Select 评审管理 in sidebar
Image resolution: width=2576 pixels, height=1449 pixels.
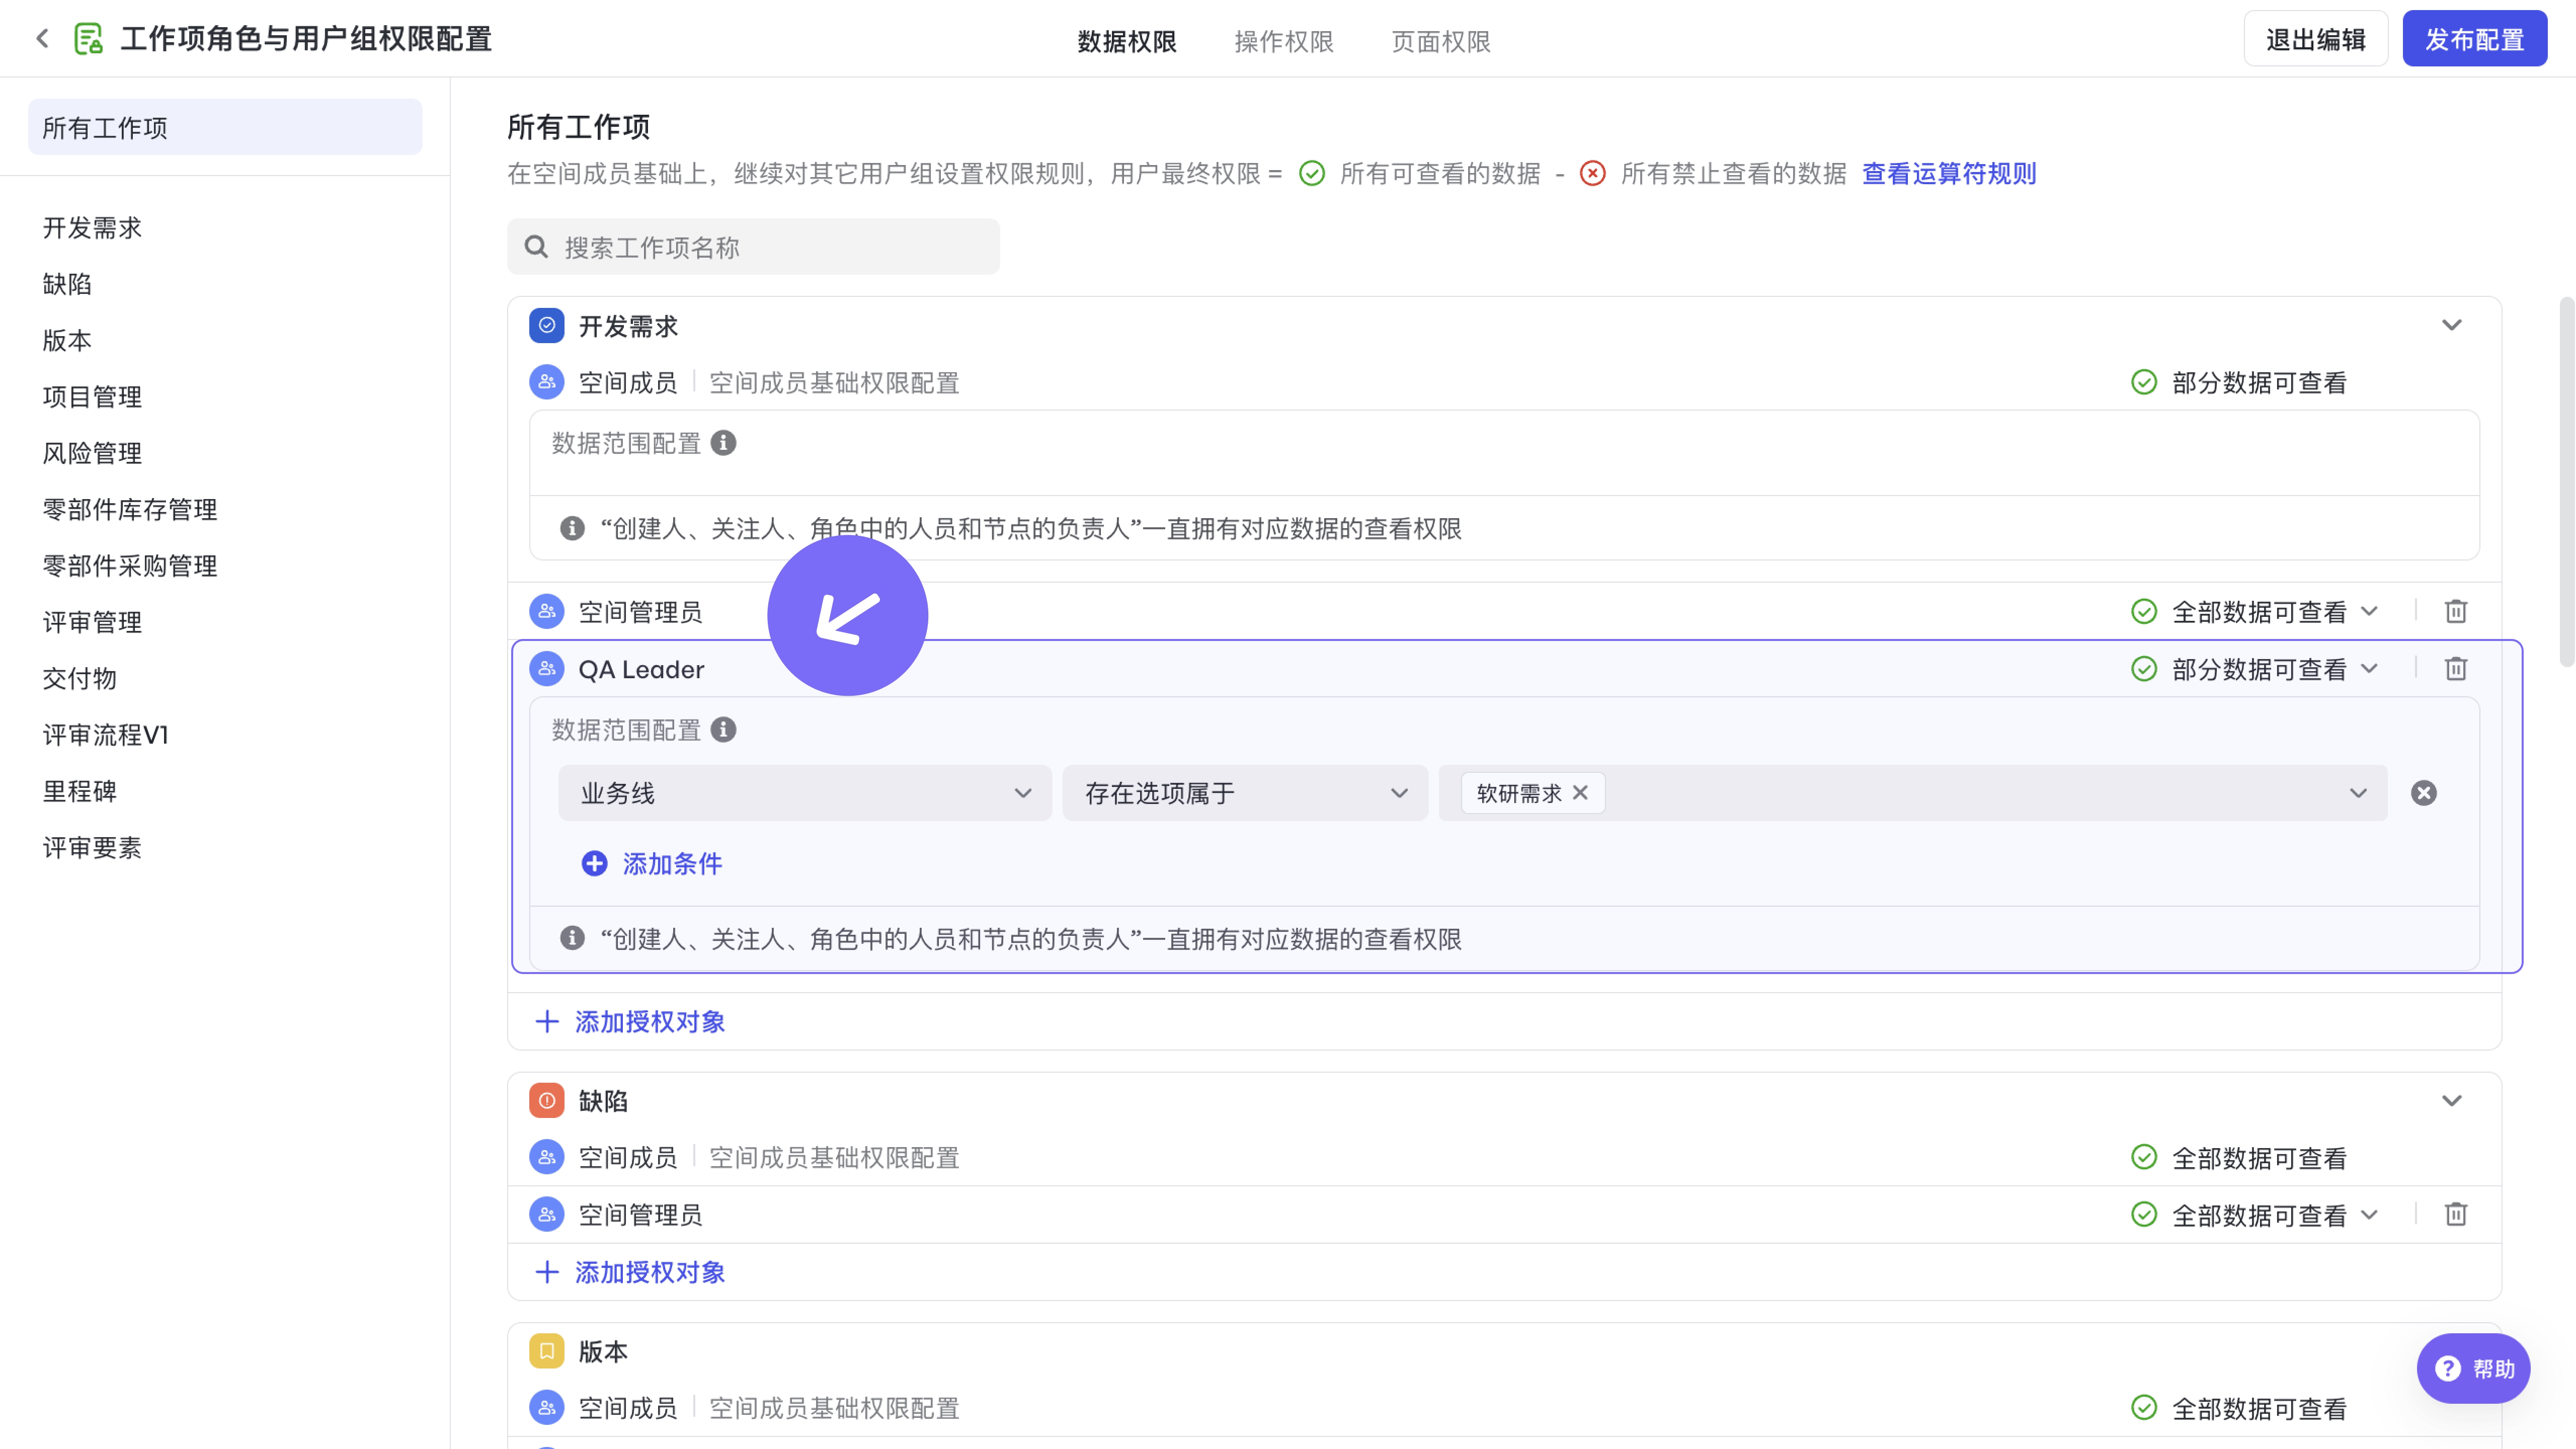pyautogui.click(x=92, y=622)
